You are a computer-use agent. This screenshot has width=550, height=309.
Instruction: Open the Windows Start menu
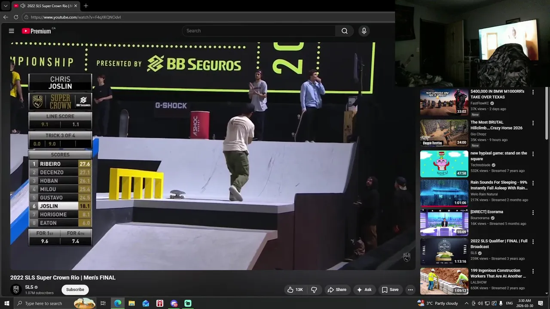[6, 303]
